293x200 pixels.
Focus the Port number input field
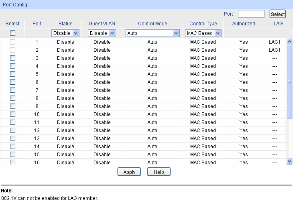(251, 14)
